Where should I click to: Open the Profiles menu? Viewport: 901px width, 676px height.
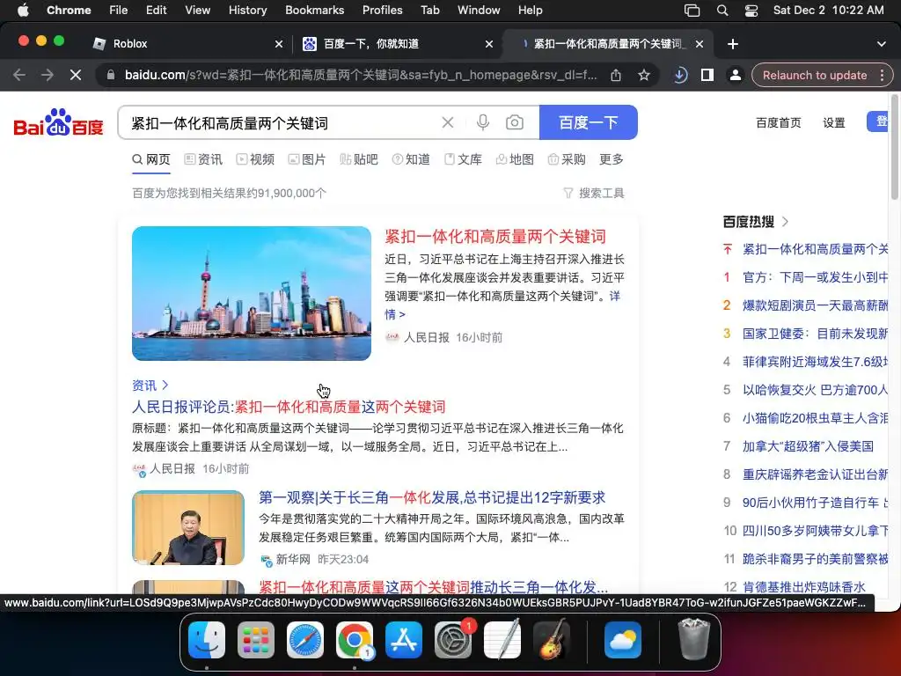click(382, 11)
